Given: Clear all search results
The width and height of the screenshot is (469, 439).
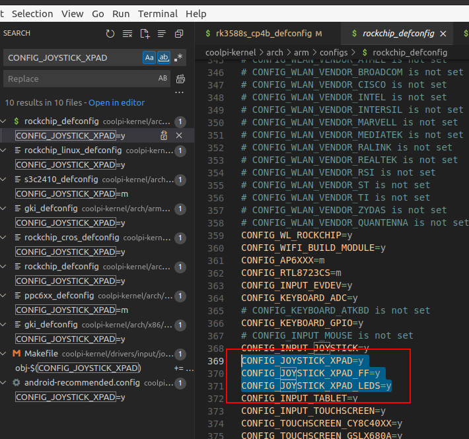Looking at the screenshot, I should (127, 34).
